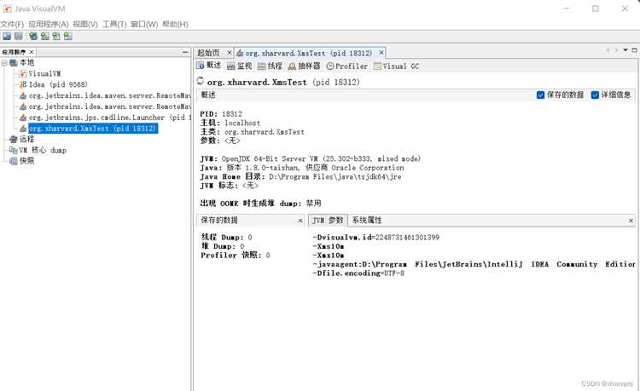Click the VM 核心 dump icon
The width and height of the screenshot is (640, 391).
point(14,150)
